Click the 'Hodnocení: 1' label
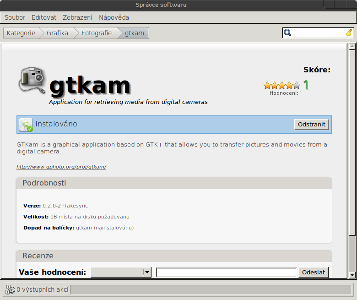 pyautogui.click(x=286, y=93)
